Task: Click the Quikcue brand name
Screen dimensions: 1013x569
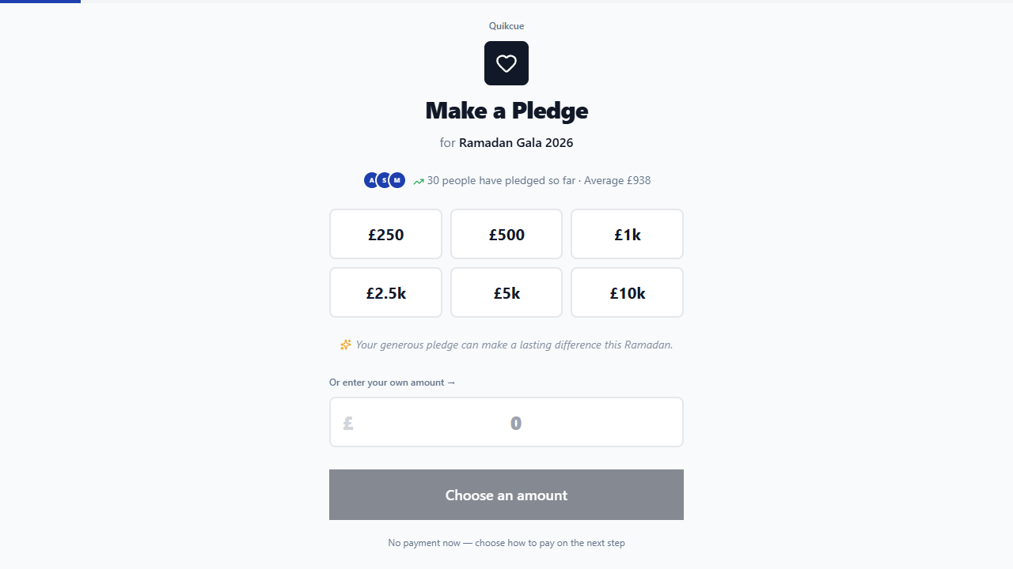Action: point(506,26)
